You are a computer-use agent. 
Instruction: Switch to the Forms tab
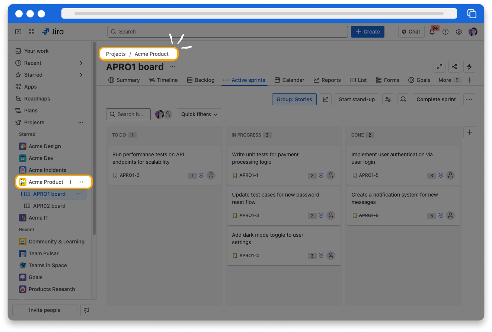tap(387, 80)
